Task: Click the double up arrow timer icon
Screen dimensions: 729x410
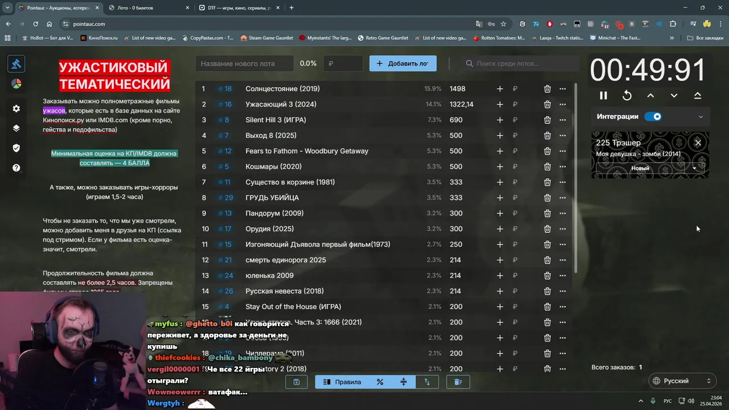Action: tap(698, 96)
